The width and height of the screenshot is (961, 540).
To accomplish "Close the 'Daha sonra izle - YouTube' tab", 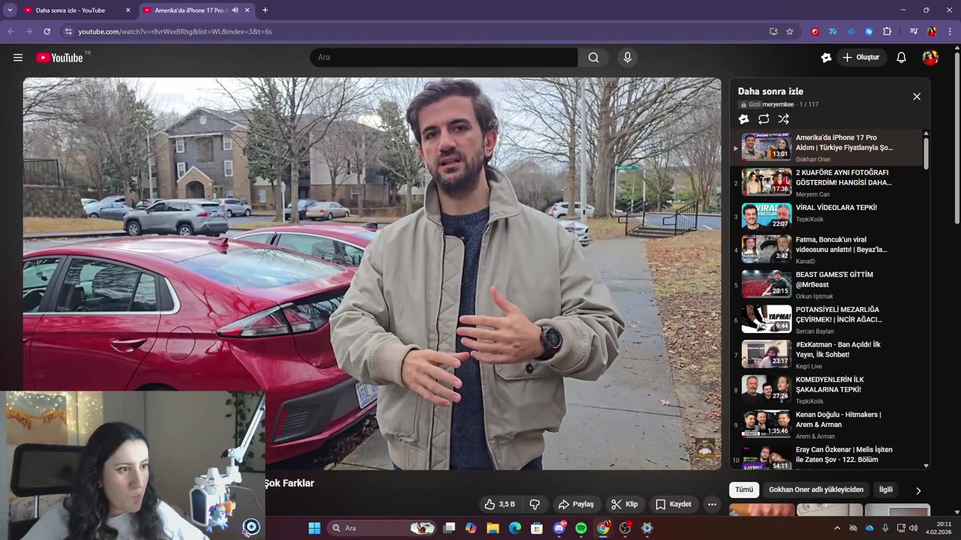I will 128,10.
